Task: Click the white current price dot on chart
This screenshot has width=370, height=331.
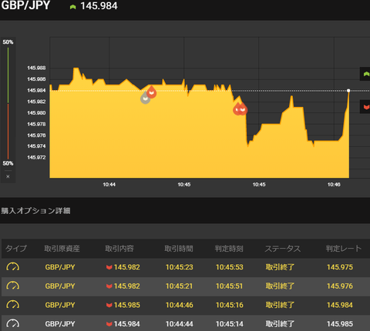Action: click(348, 91)
